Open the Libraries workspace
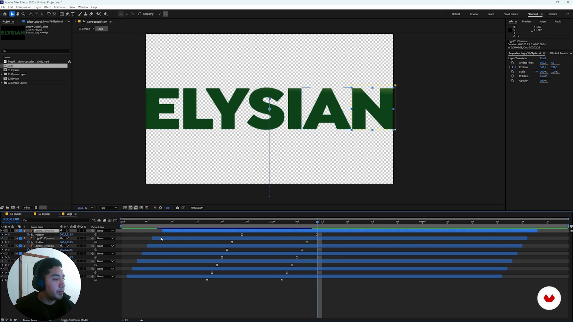The width and height of the screenshot is (573, 322). 552,14
